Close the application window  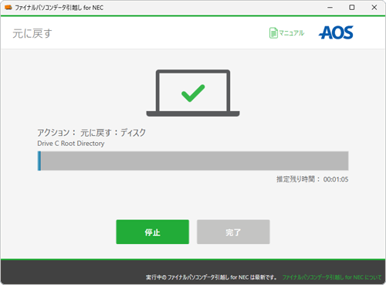click(374, 8)
